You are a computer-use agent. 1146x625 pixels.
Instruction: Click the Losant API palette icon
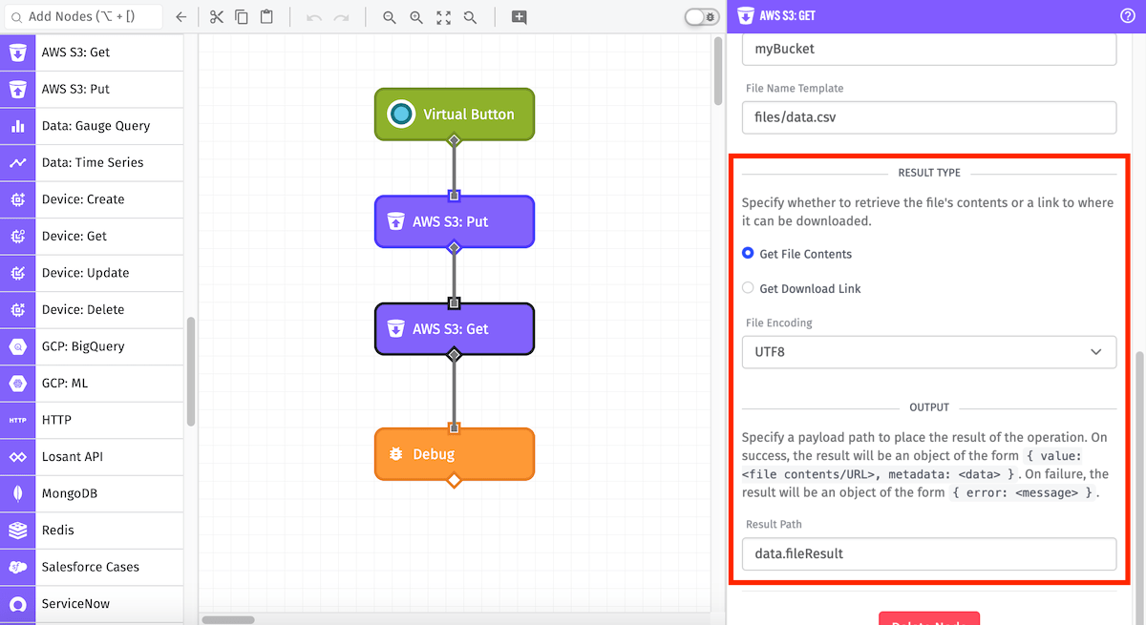tap(17, 457)
